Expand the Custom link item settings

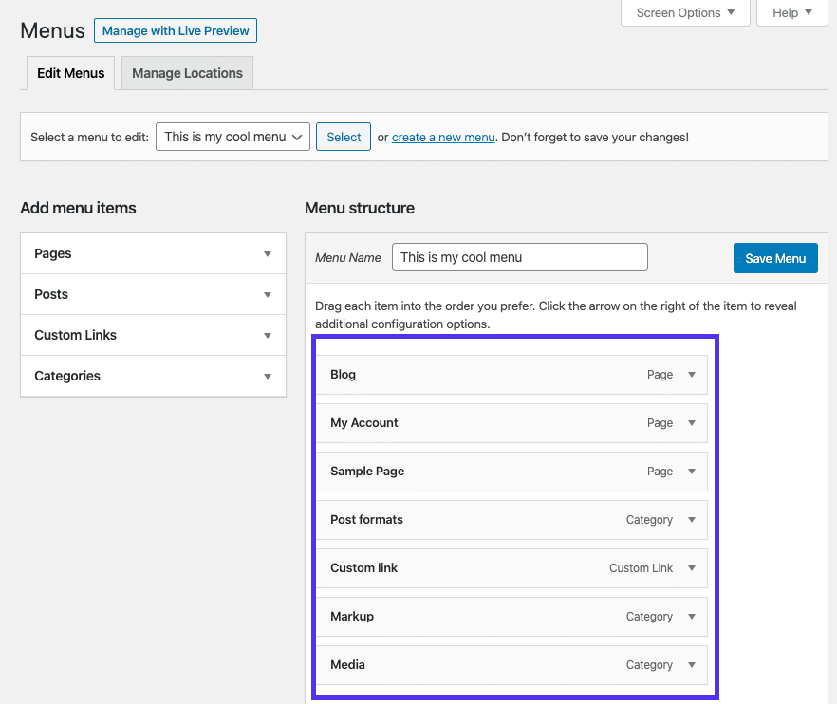692,568
